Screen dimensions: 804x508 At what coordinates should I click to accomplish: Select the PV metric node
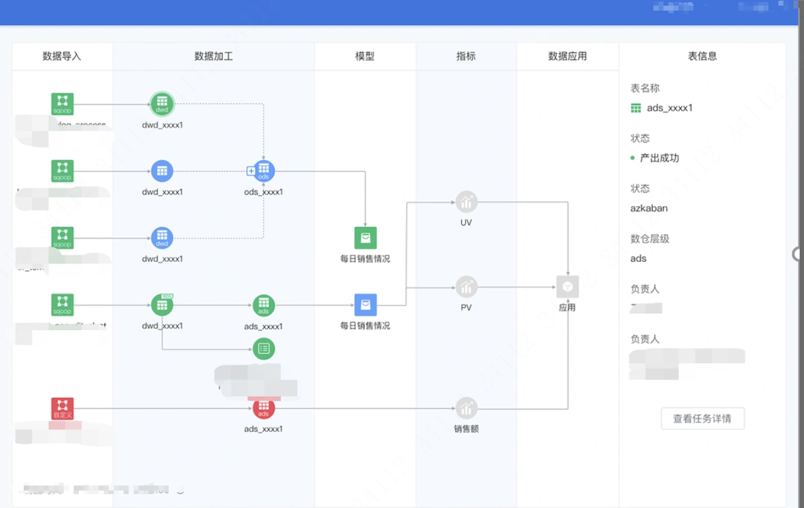(466, 287)
